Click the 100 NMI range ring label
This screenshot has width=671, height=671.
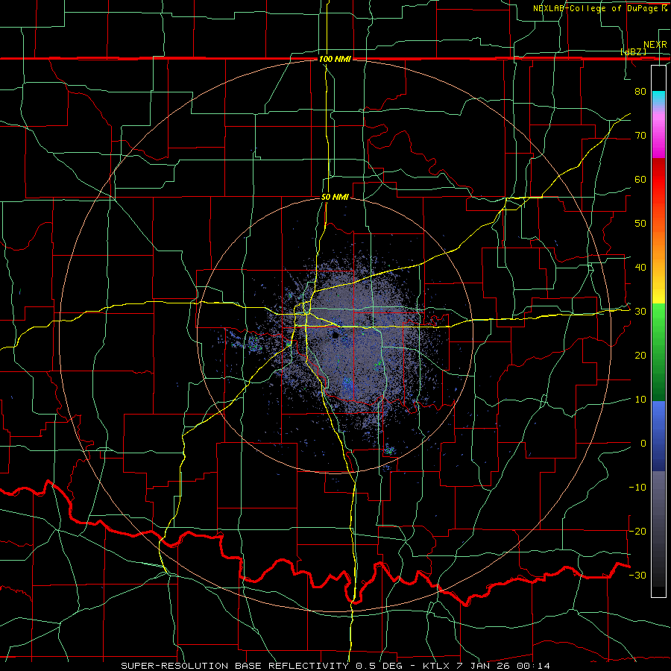(x=335, y=59)
